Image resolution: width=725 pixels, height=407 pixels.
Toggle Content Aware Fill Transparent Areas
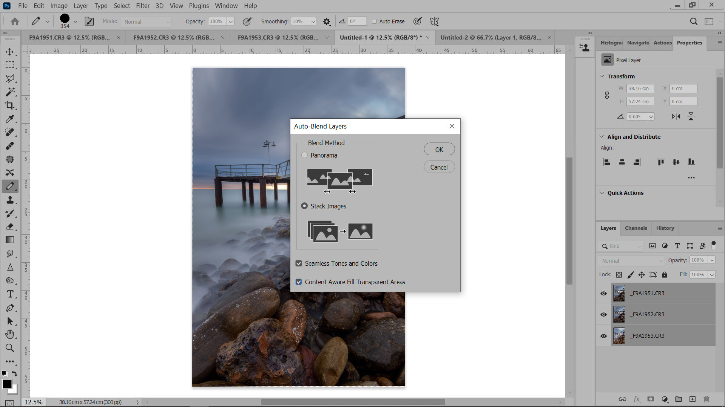pyautogui.click(x=299, y=282)
